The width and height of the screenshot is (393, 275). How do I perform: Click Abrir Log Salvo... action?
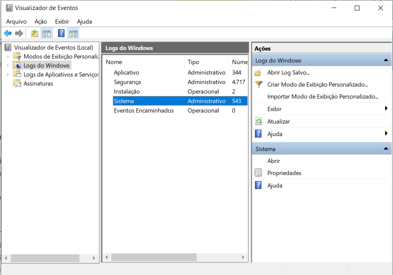point(288,73)
